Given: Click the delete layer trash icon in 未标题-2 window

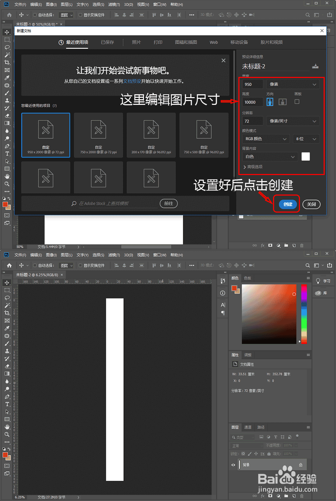Looking at the screenshot, I should point(302,496).
